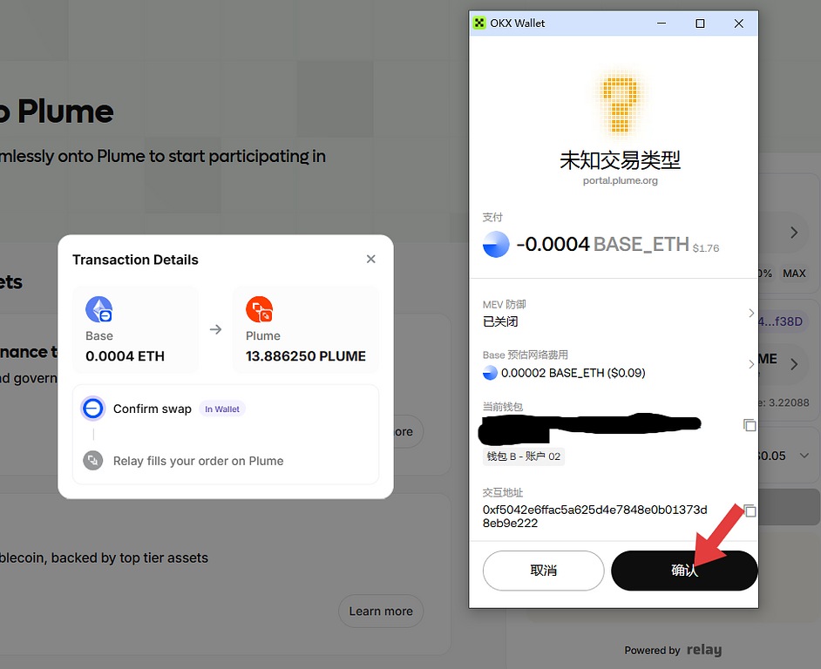Copy the interaction contract address
821x669 pixels.
pos(749,510)
